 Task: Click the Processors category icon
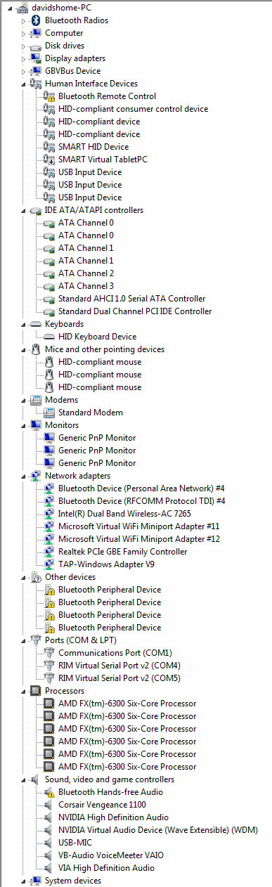(36, 691)
